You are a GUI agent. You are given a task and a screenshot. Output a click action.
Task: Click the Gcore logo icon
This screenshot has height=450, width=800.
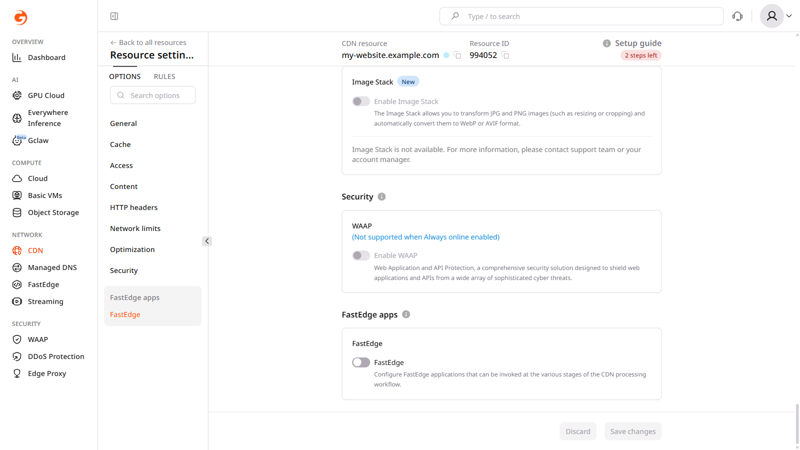[x=20, y=17]
